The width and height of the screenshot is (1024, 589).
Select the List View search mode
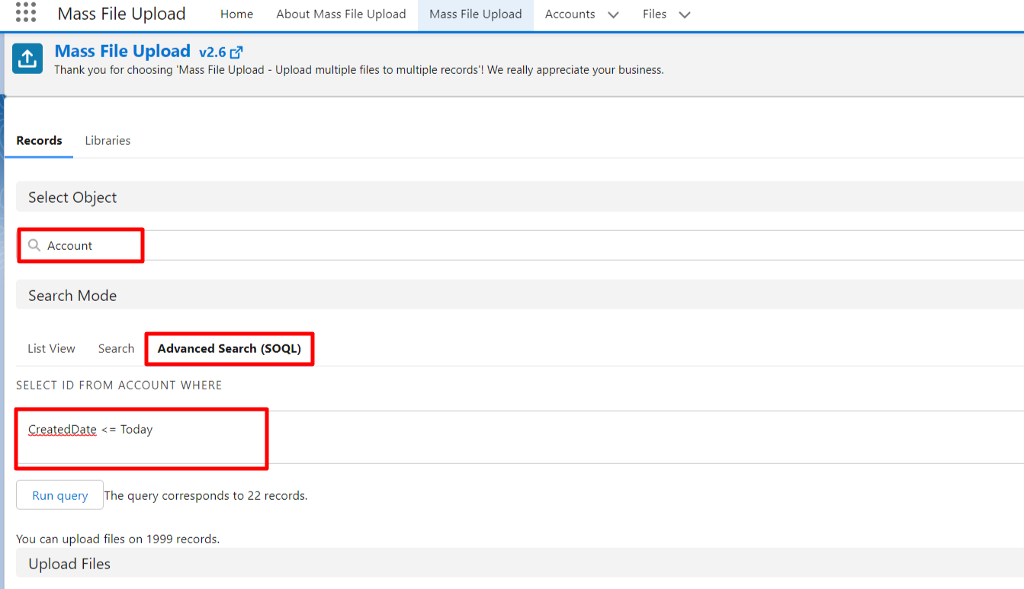[x=51, y=348]
